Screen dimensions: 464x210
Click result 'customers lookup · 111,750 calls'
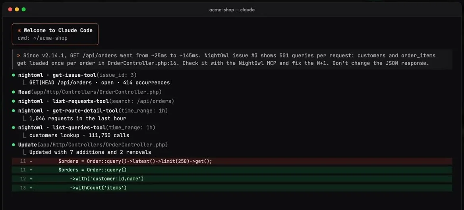click(79, 135)
